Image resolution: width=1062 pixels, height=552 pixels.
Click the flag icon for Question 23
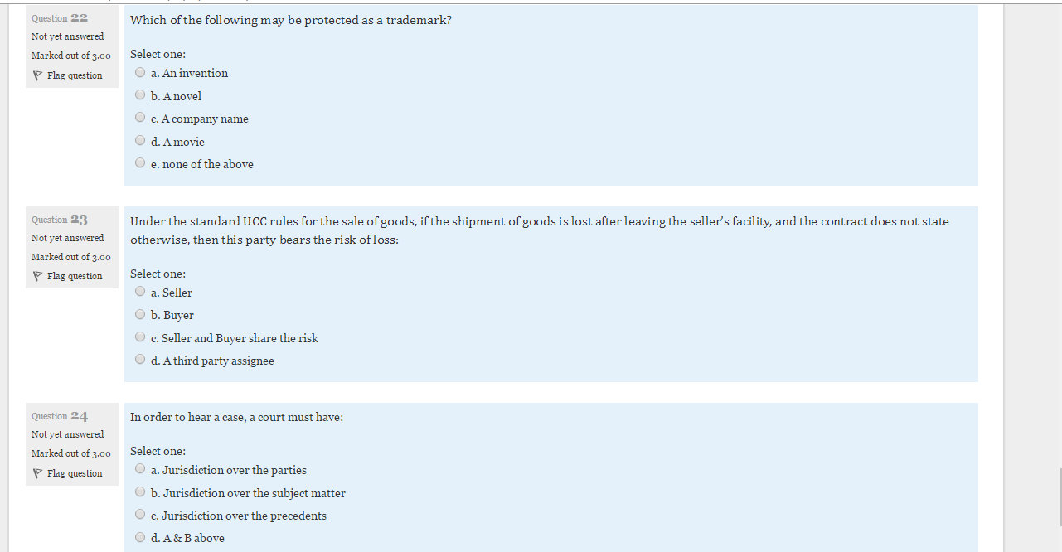(36, 276)
